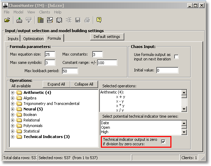Select the Statistical folder icon

[x=19, y=131]
